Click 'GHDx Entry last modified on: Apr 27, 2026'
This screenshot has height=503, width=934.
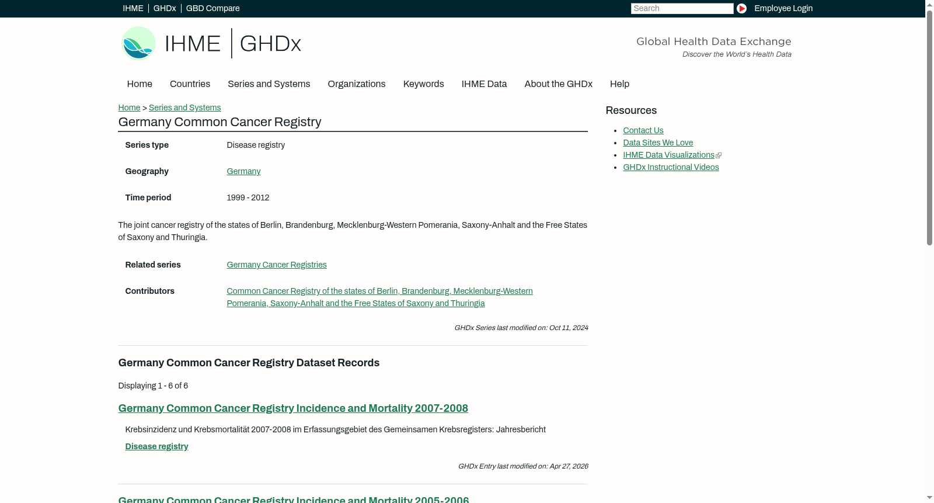click(x=523, y=466)
